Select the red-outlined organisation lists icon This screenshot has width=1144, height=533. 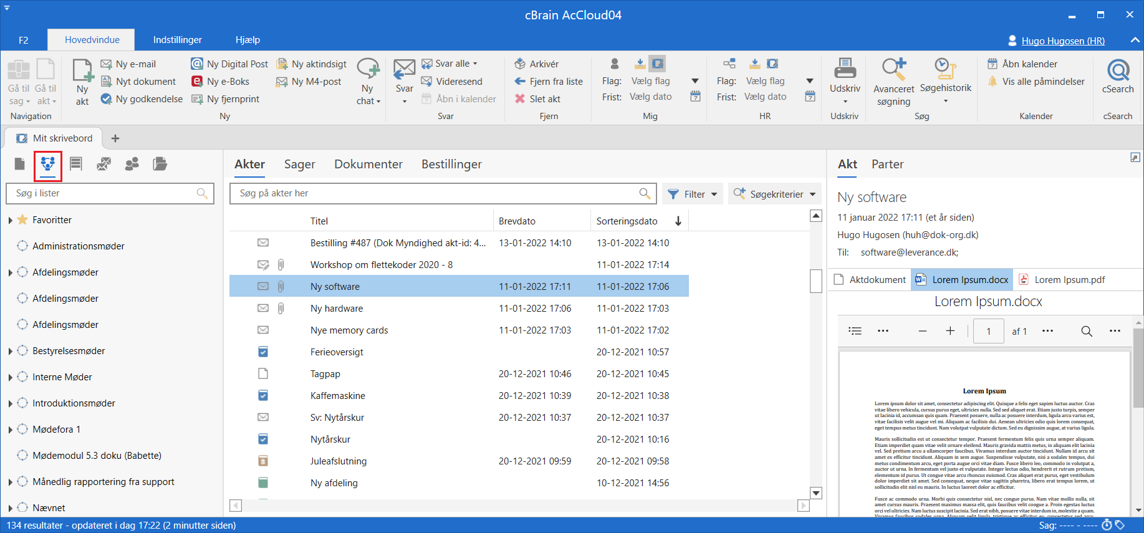coord(48,165)
